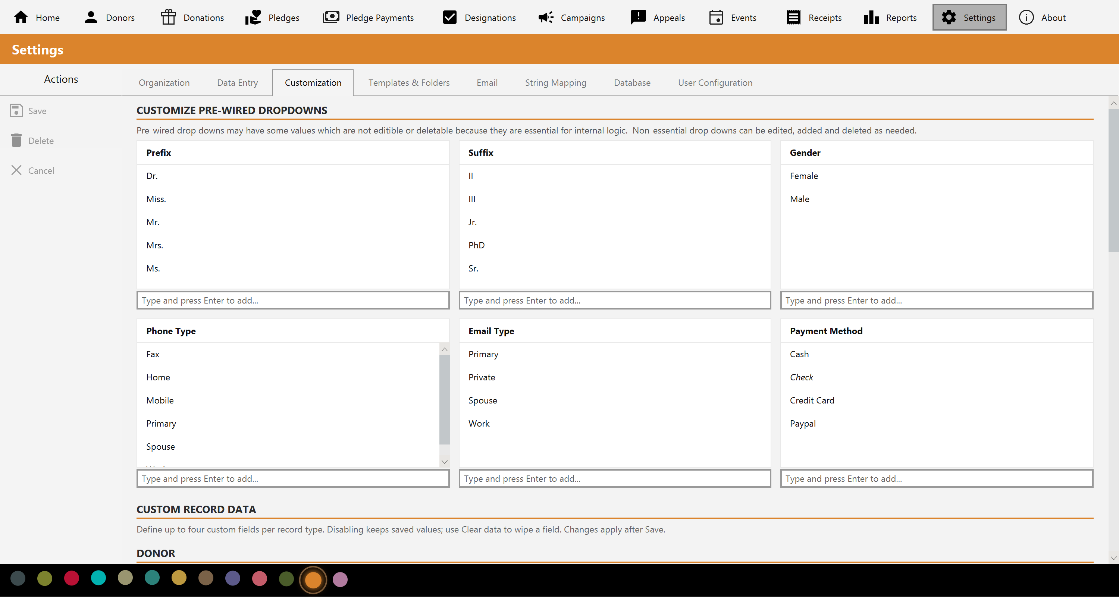Switch to the Organization tab
This screenshot has width=1119, height=600.
164,83
